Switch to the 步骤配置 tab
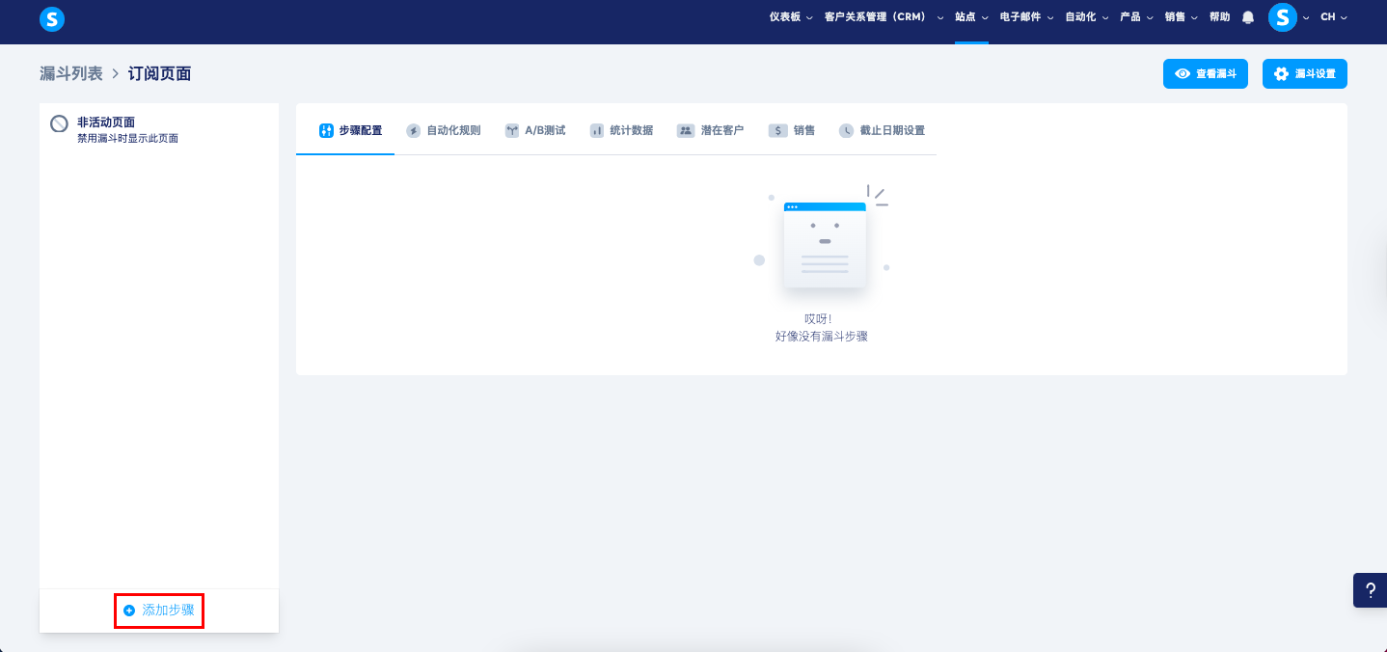1387x652 pixels. pos(350,130)
